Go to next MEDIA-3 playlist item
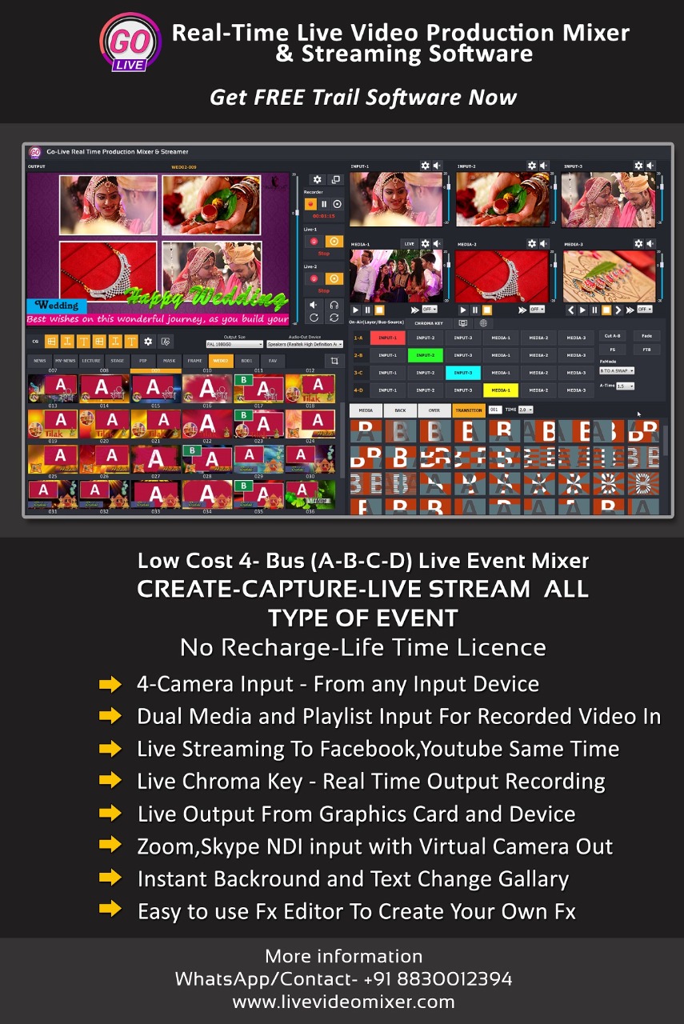The height and width of the screenshot is (1024, 684). click(619, 310)
